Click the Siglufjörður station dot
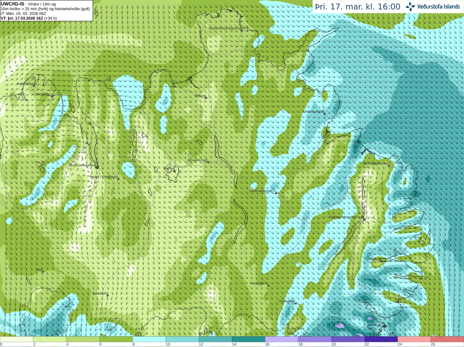 (x=34, y=85)
